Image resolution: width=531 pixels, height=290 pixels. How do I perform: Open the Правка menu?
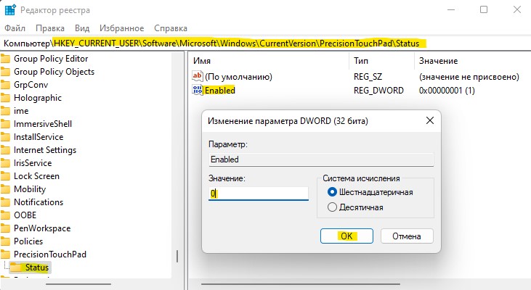coord(50,28)
